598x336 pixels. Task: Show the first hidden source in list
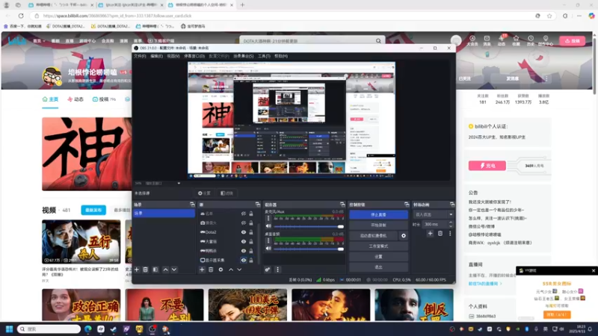coord(244,214)
